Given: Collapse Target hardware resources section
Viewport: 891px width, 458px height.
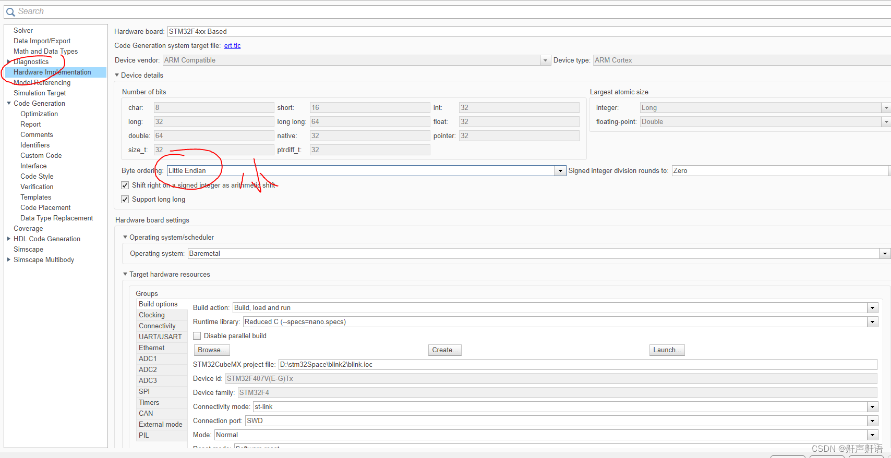Looking at the screenshot, I should coord(125,274).
